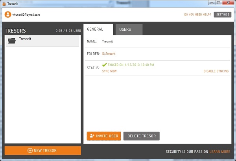Follow the Learn More link

coord(220,152)
